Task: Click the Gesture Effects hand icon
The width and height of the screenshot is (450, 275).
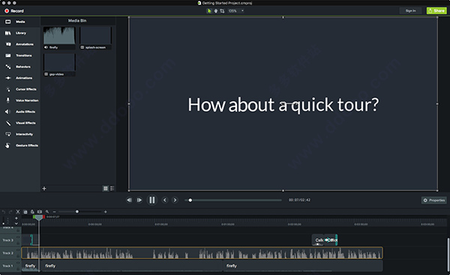Action: coord(7,145)
